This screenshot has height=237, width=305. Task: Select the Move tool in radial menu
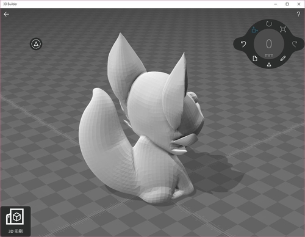[254, 30]
